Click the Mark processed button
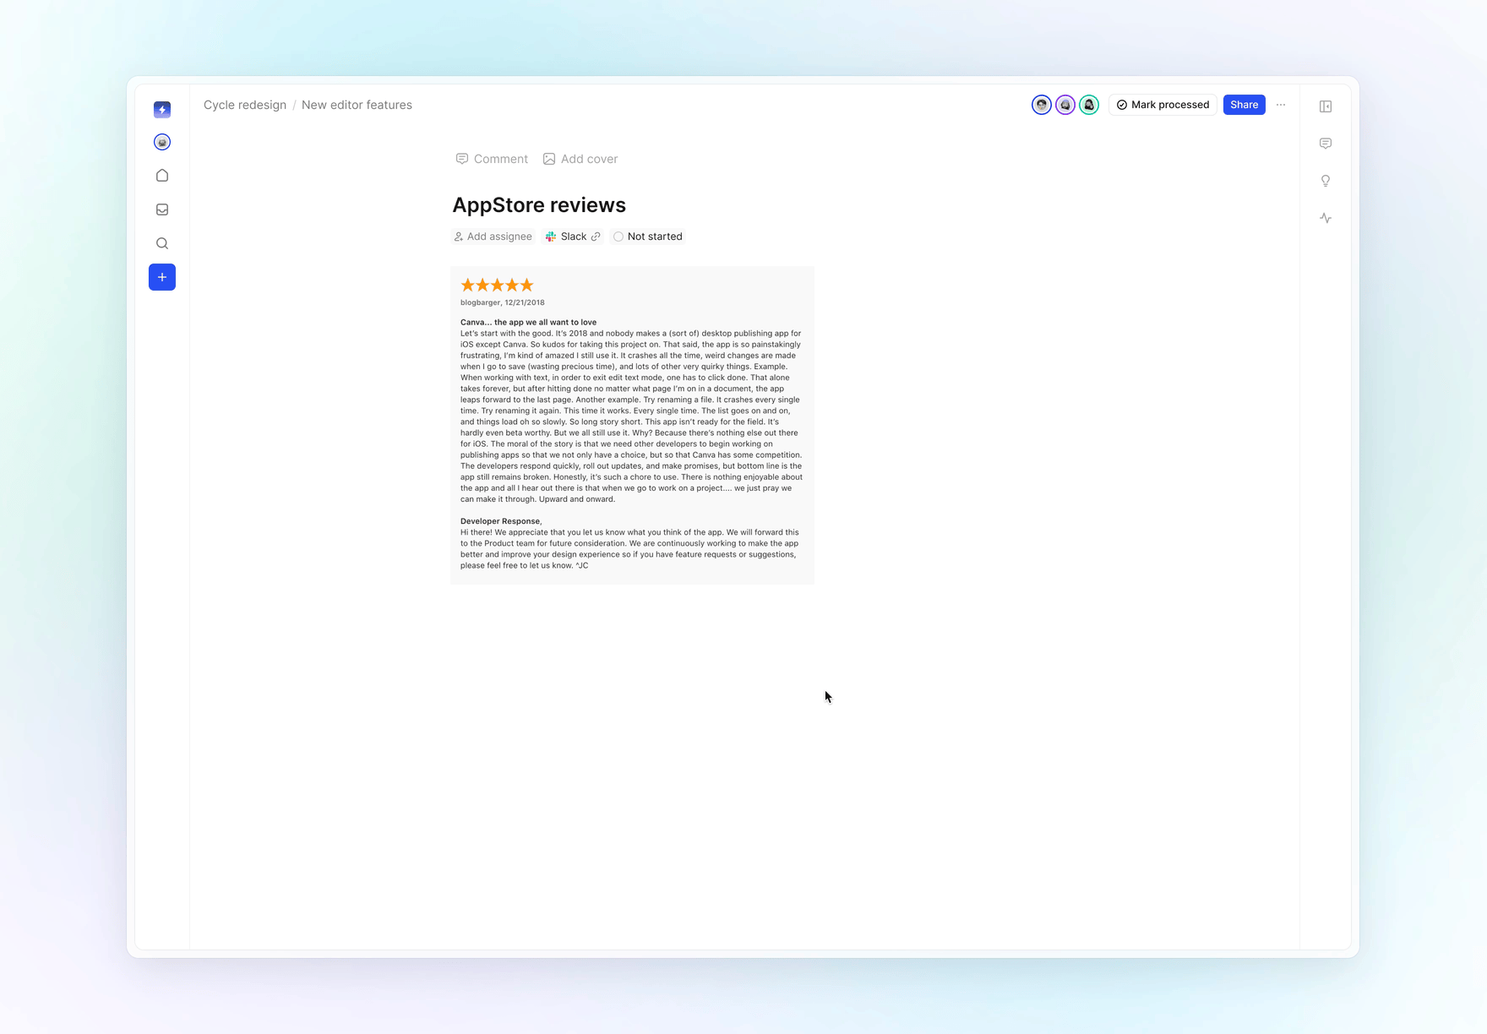 [1163, 105]
